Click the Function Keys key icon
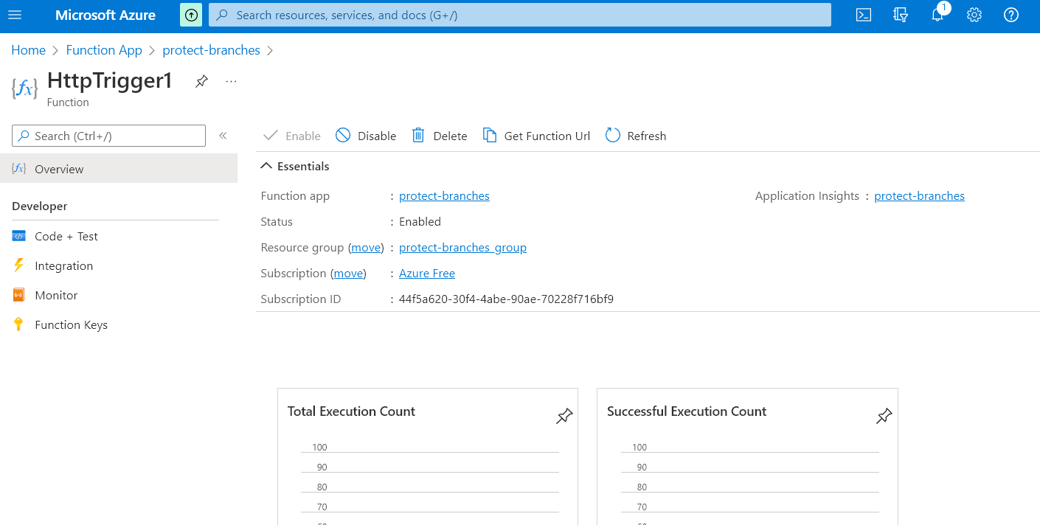This screenshot has width=1040, height=525. pyautogui.click(x=18, y=324)
